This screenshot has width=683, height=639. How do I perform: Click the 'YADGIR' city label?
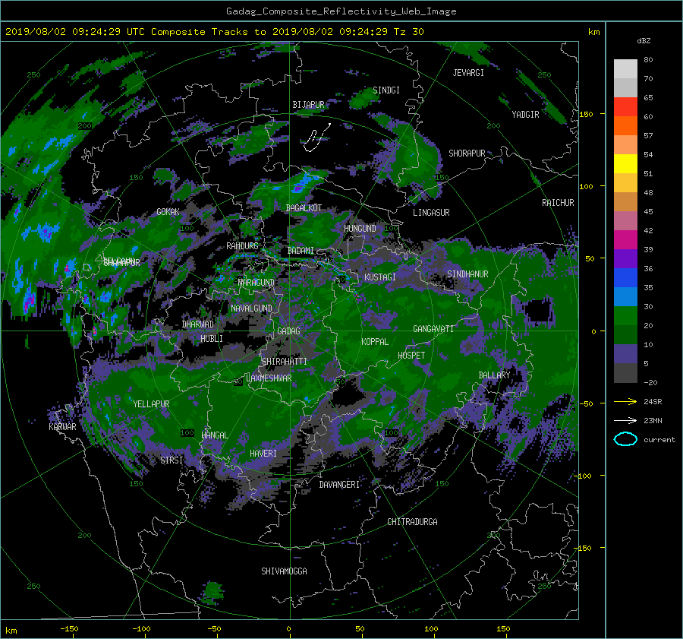[525, 115]
